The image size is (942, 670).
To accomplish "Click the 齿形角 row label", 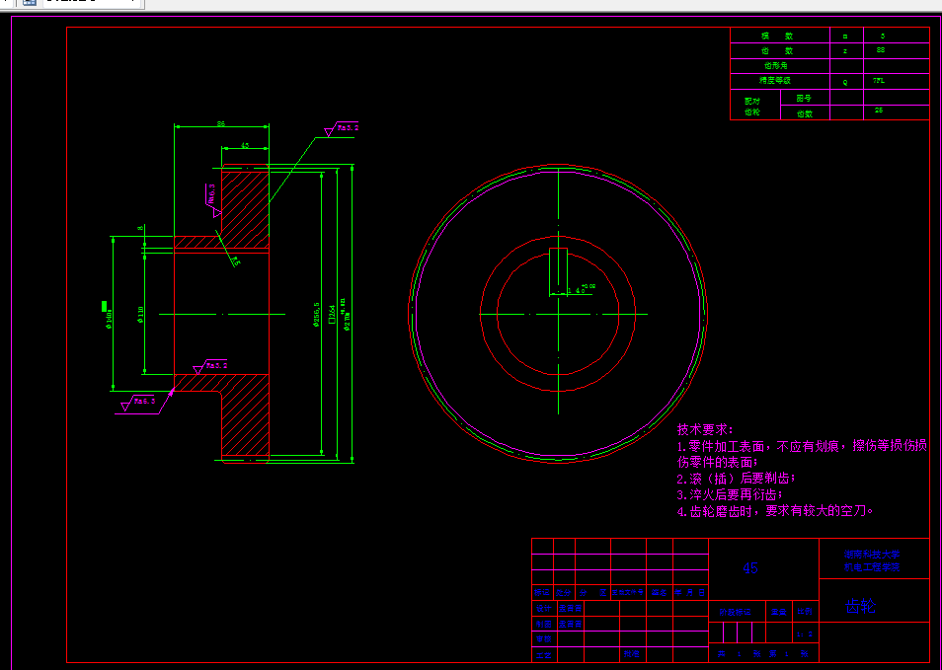I will pyautogui.click(x=775, y=65).
